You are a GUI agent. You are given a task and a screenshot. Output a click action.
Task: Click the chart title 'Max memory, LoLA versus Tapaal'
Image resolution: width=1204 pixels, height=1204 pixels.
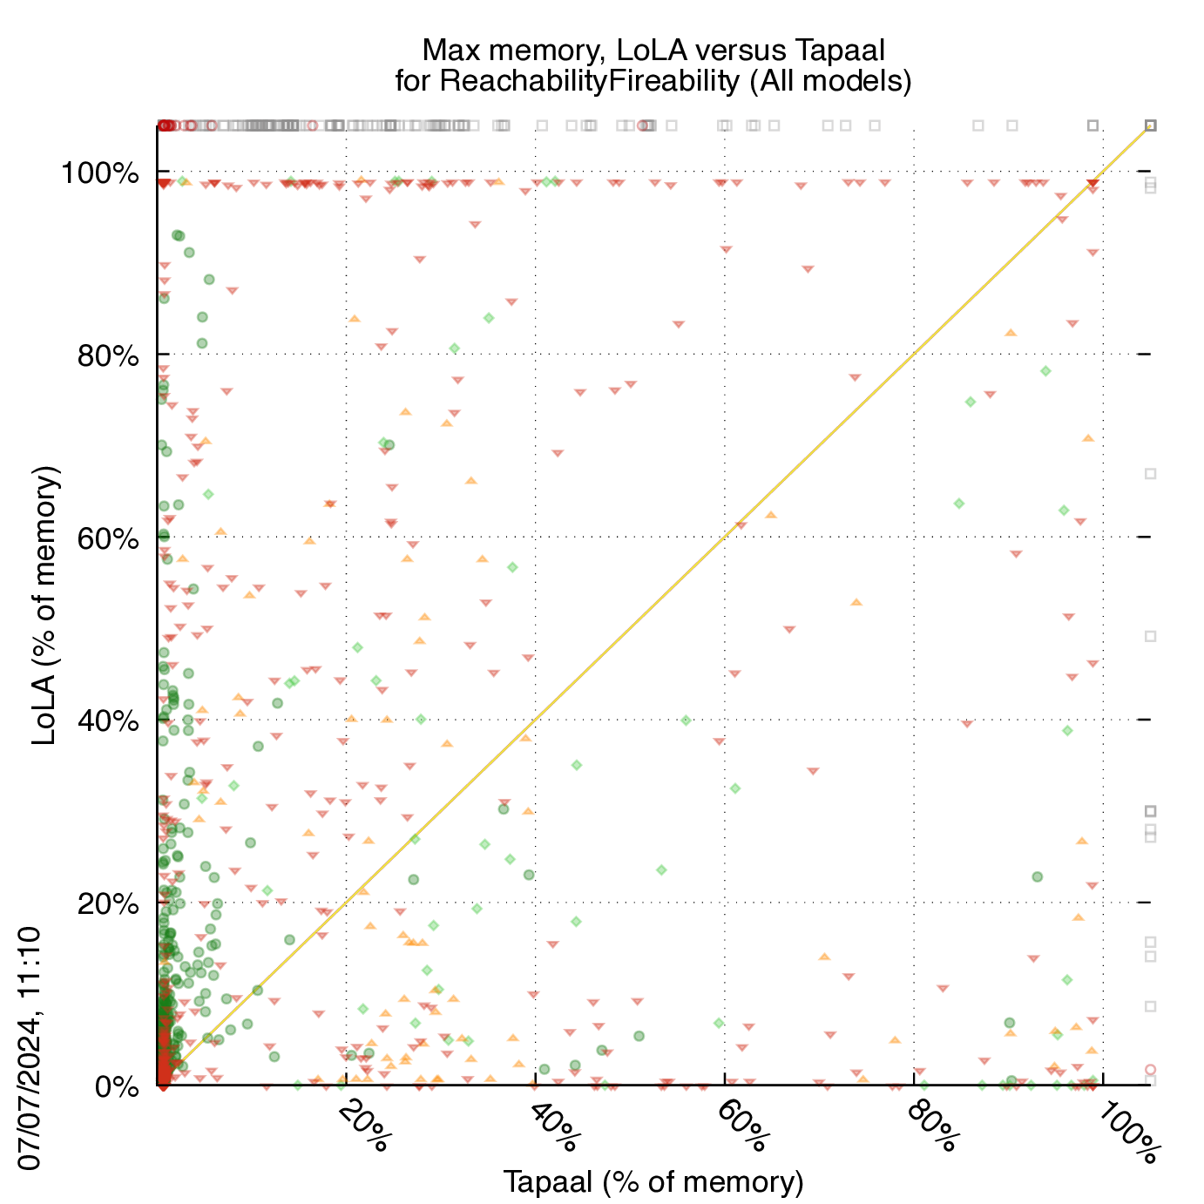653,50
